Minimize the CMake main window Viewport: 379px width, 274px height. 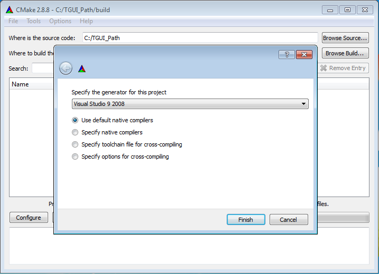[330, 10]
